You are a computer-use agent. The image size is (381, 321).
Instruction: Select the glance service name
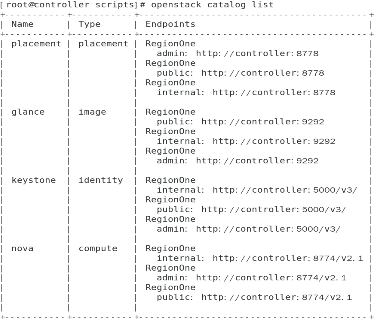click(28, 112)
